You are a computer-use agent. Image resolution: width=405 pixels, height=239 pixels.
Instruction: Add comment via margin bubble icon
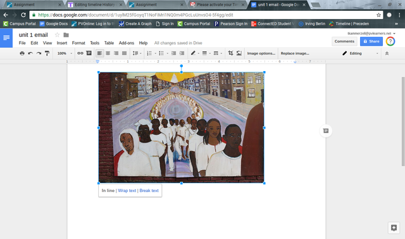pos(326,131)
